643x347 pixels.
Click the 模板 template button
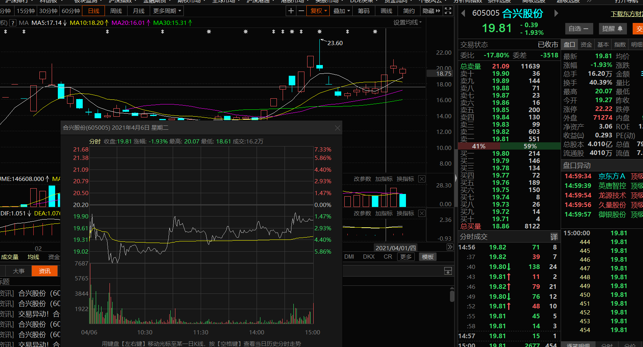(428, 257)
